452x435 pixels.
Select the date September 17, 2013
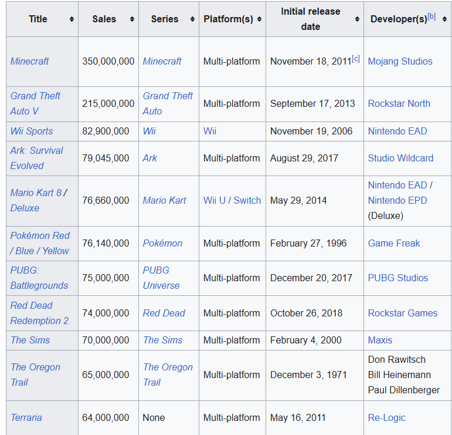coord(312,104)
